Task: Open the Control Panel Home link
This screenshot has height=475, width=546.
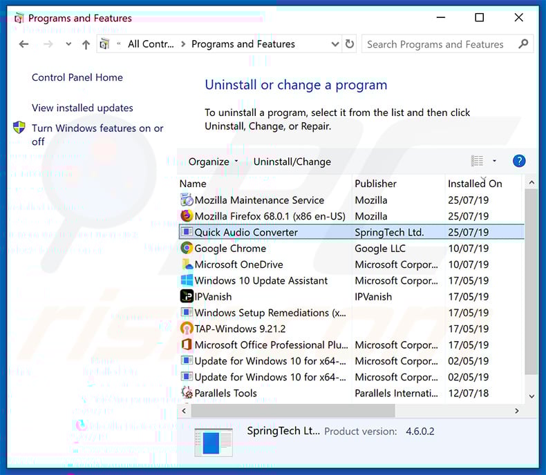Action: (77, 77)
